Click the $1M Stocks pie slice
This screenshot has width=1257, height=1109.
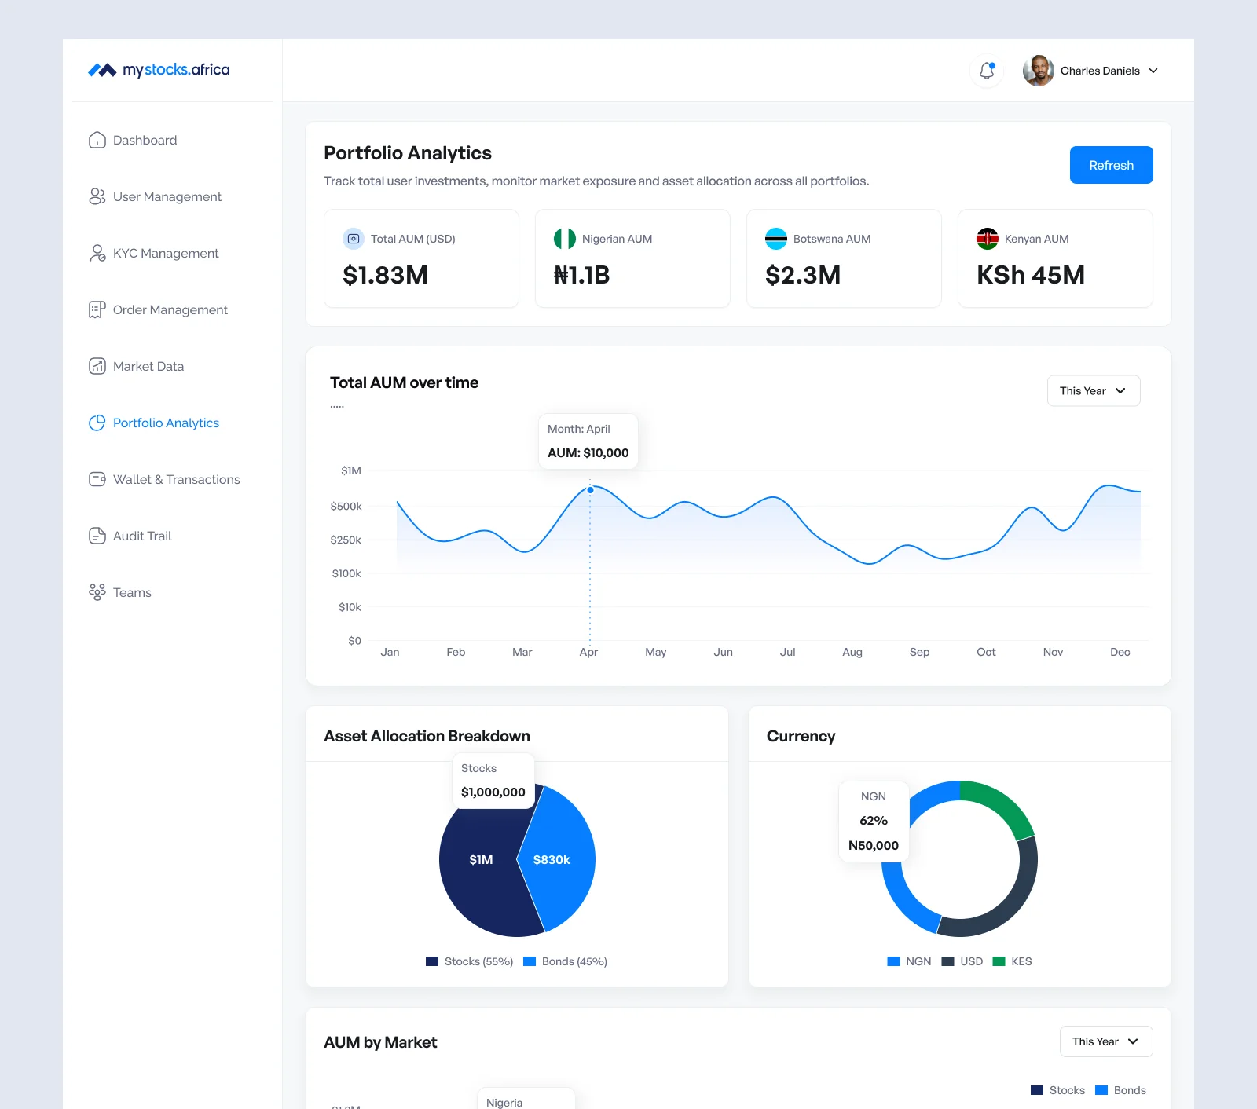coord(481,859)
